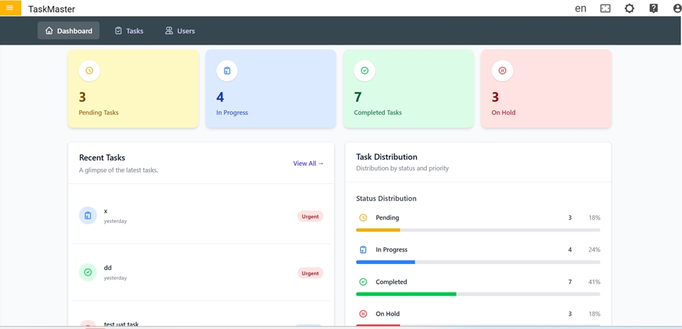
Task: Click the Urgent badge on task x
Action: [310, 217]
